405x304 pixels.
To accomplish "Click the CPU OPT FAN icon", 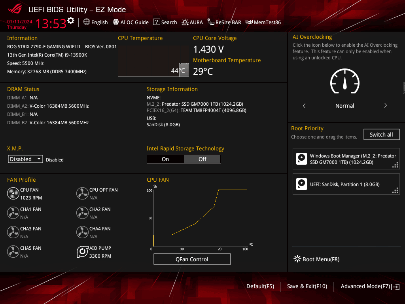I will pos(82,193).
